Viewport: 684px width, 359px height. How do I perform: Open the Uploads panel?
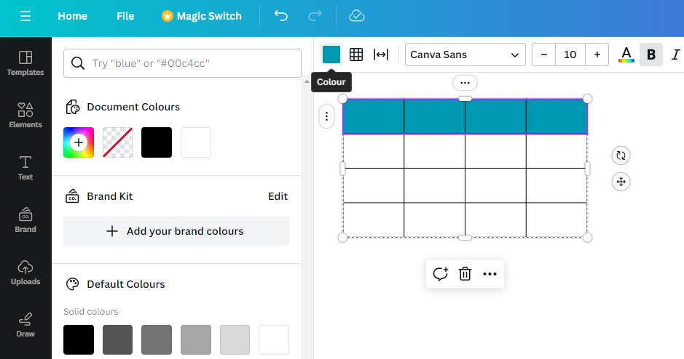coord(25,273)
